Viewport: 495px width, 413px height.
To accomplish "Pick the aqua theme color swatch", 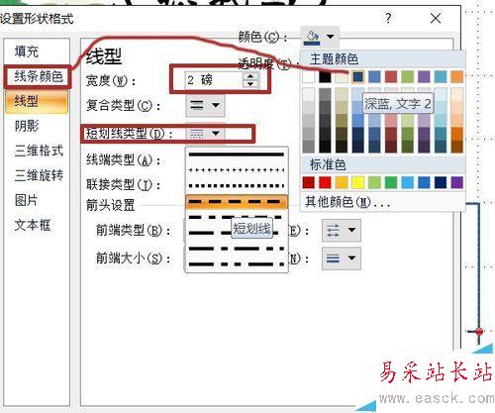I will [x=441, y=77].
